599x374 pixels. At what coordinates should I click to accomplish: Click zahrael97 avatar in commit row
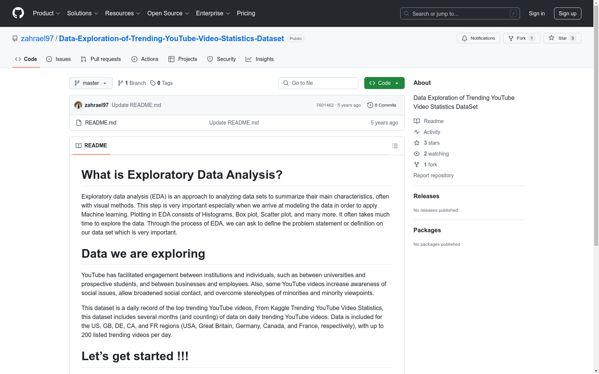(78, 105)
